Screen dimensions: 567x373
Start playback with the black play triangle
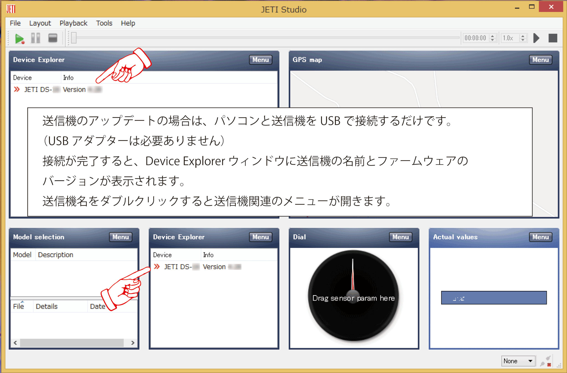(x=536, y=38)
